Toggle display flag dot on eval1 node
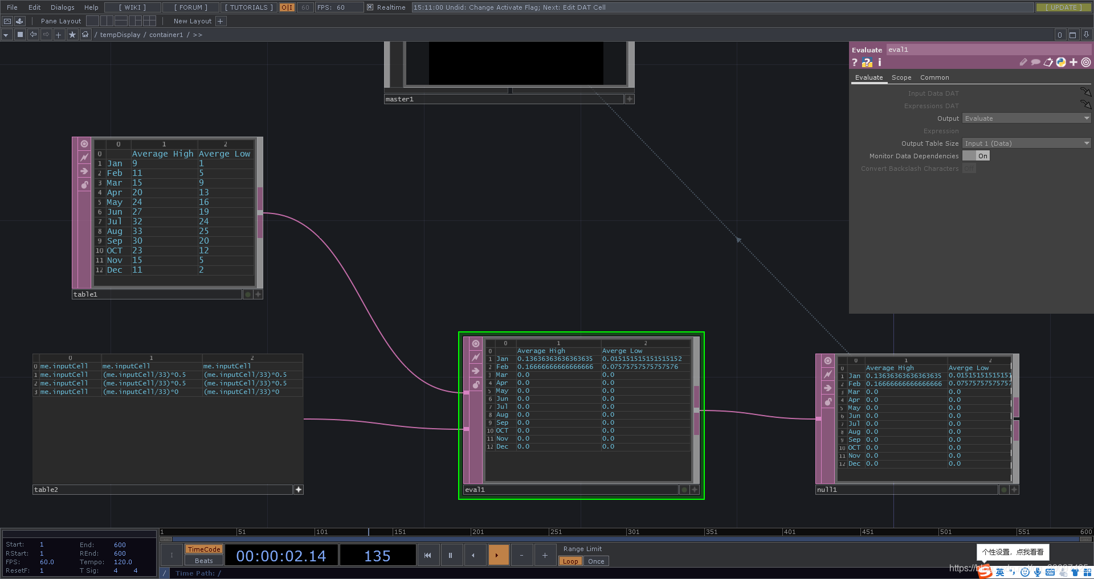The width and height of the screenshot is (1094, 579). click(684, 490)
